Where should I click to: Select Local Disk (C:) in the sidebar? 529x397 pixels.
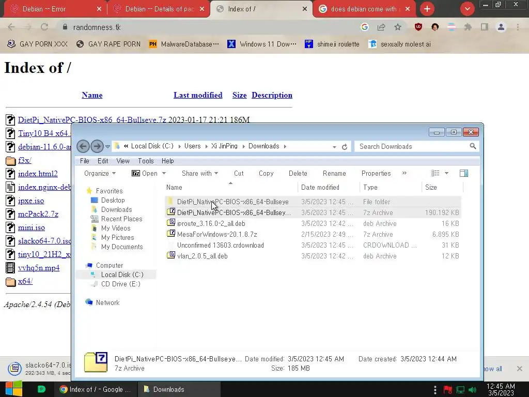[122, 274]
